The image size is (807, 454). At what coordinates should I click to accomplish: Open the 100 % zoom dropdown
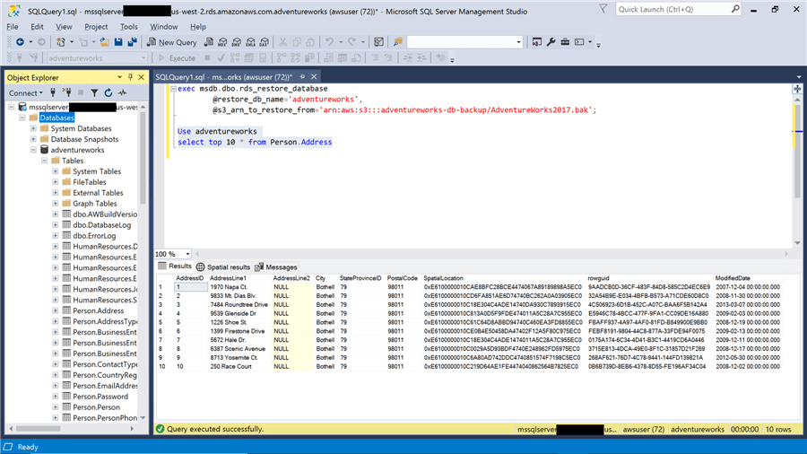coord(186,254)
